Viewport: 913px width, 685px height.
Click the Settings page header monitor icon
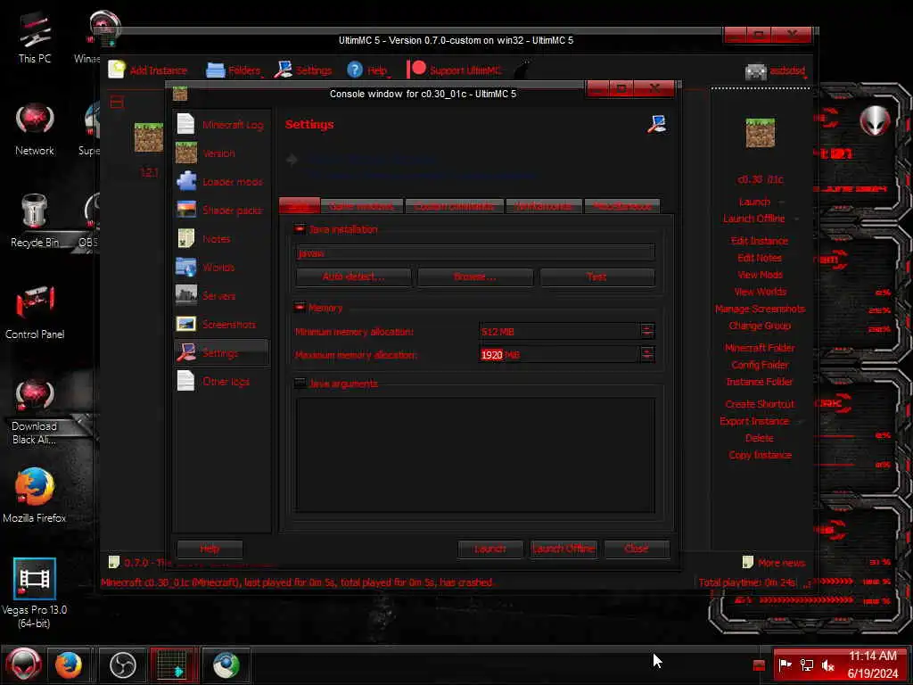(x=657, y=123)
